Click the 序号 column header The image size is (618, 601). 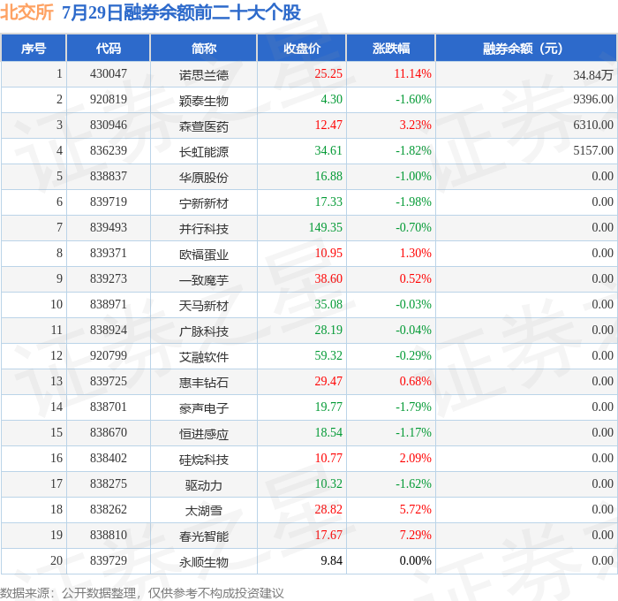(x=34, y=48)
